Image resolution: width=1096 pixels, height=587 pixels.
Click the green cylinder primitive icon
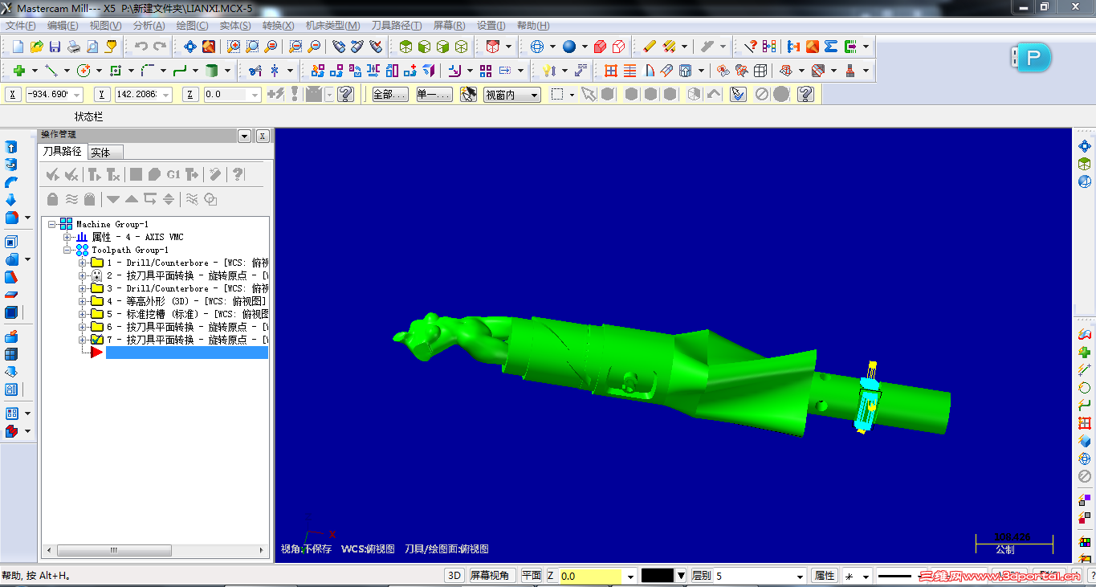[212, 71]
